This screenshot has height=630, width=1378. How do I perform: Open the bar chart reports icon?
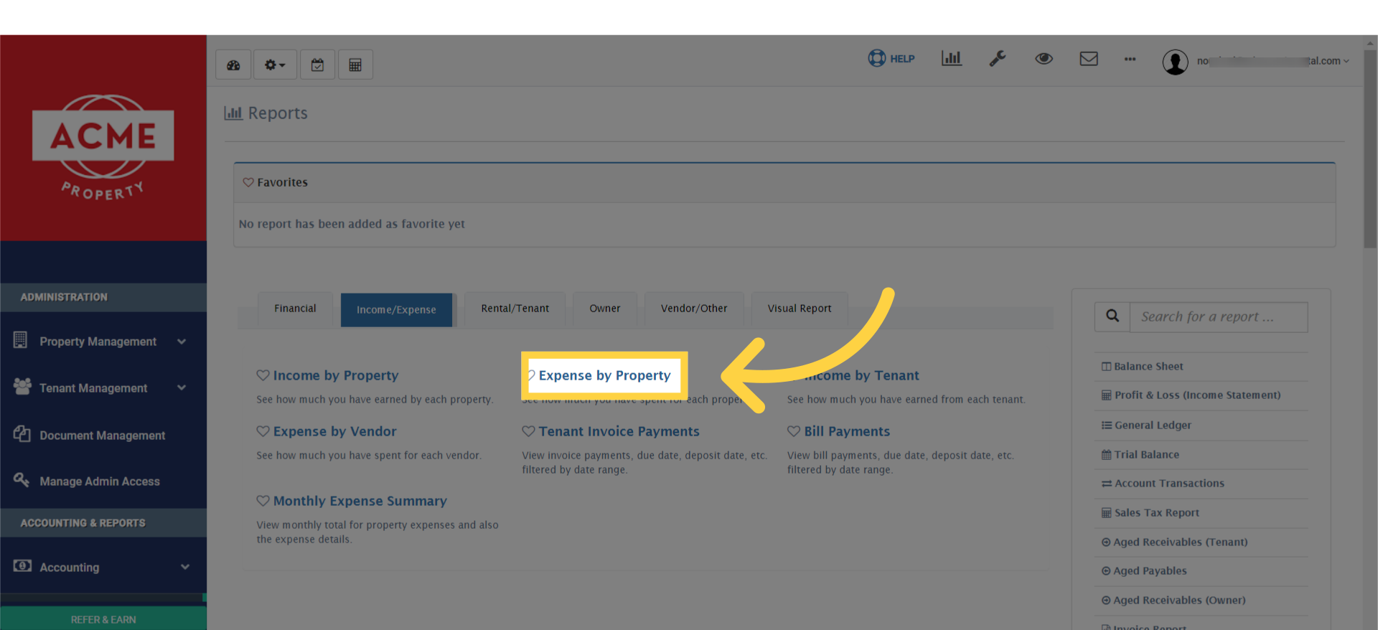(952, 59)
